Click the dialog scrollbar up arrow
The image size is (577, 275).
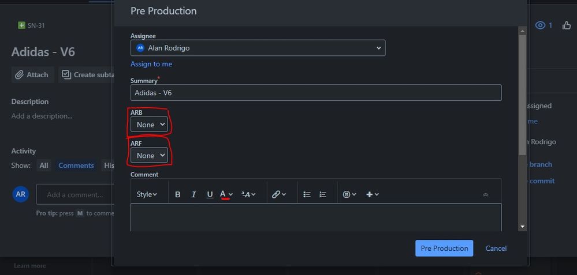point(523,31)
